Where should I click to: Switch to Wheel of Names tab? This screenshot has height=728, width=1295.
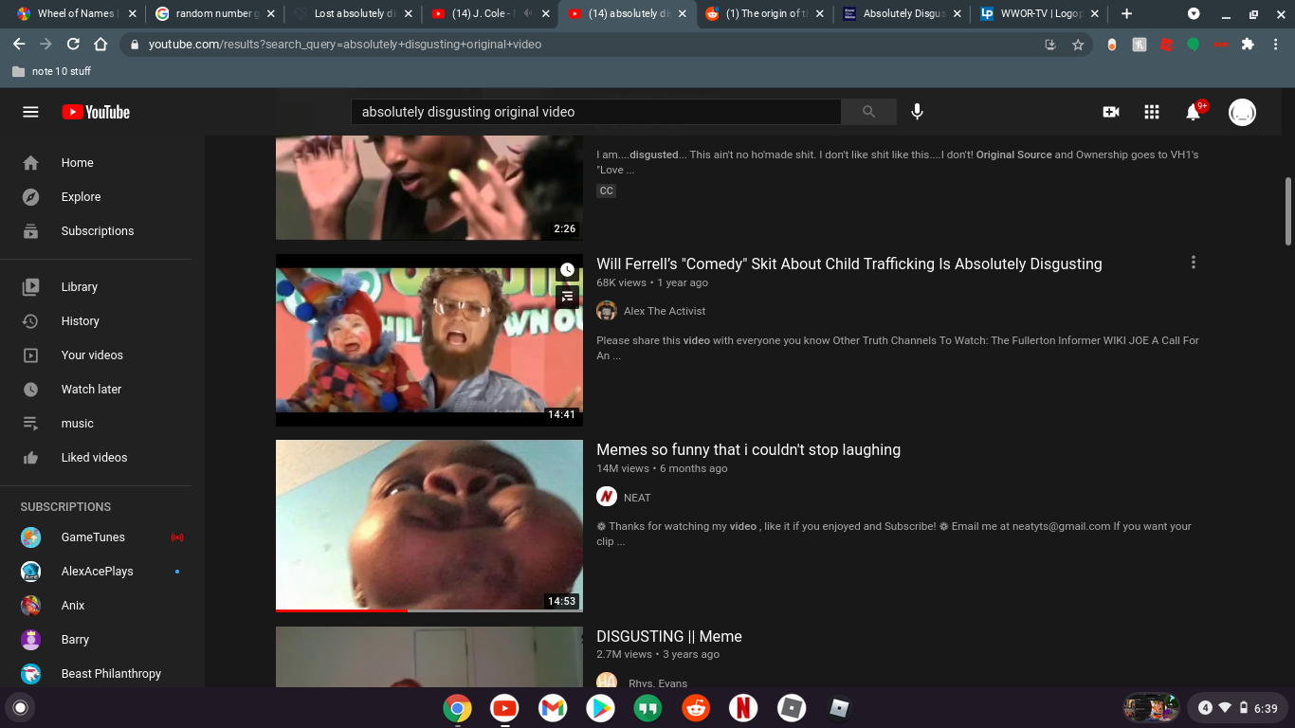[x=76, y=13]
